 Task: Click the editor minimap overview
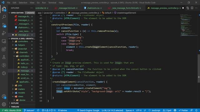pos(189,25)
